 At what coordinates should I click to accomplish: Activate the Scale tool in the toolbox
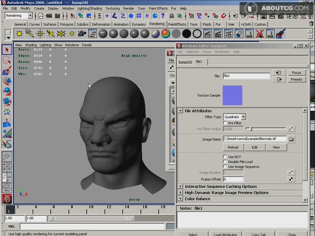tap(7, 102)
